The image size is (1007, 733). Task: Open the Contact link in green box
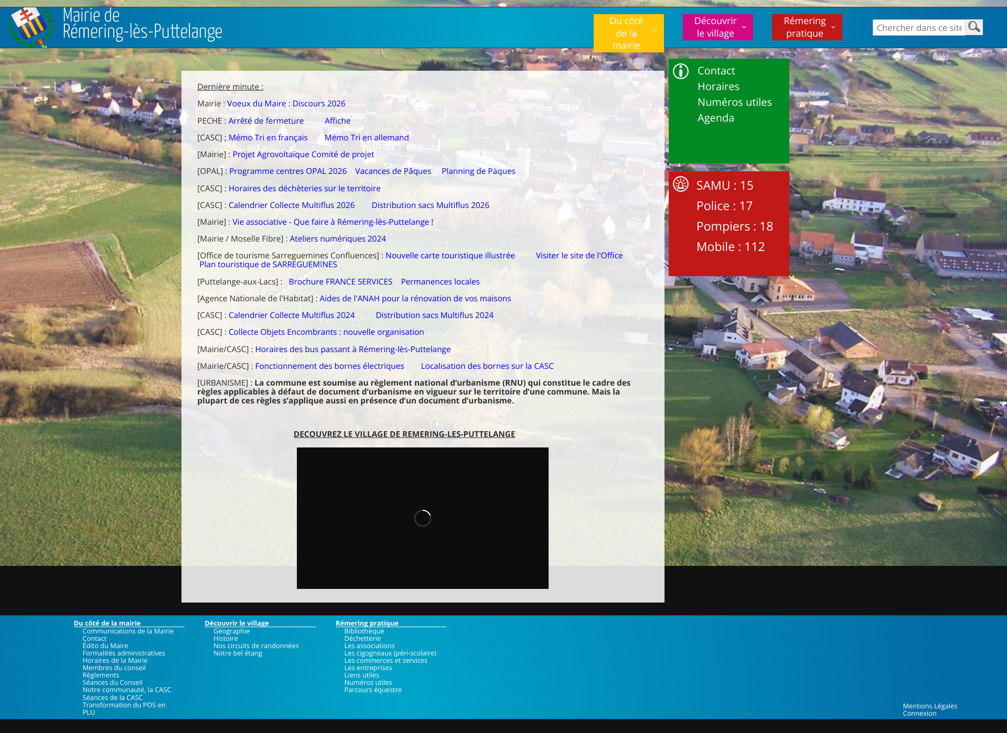[716, 71]
